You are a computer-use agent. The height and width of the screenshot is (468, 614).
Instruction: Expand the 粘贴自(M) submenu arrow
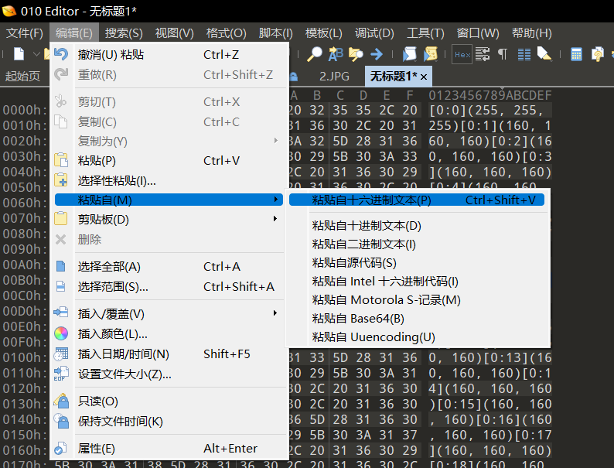pyautogui.click(x=275, y=200)
